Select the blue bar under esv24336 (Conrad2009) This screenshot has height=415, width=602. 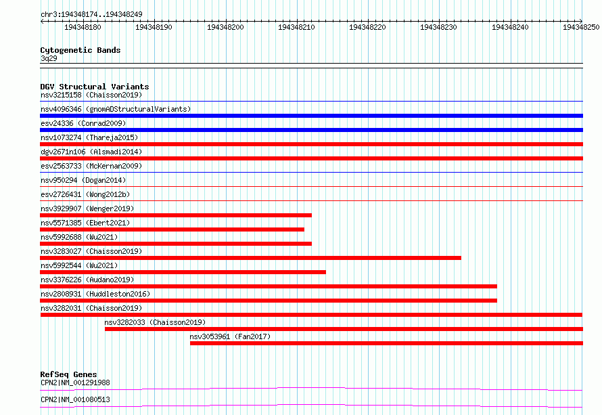click(311, 130)
